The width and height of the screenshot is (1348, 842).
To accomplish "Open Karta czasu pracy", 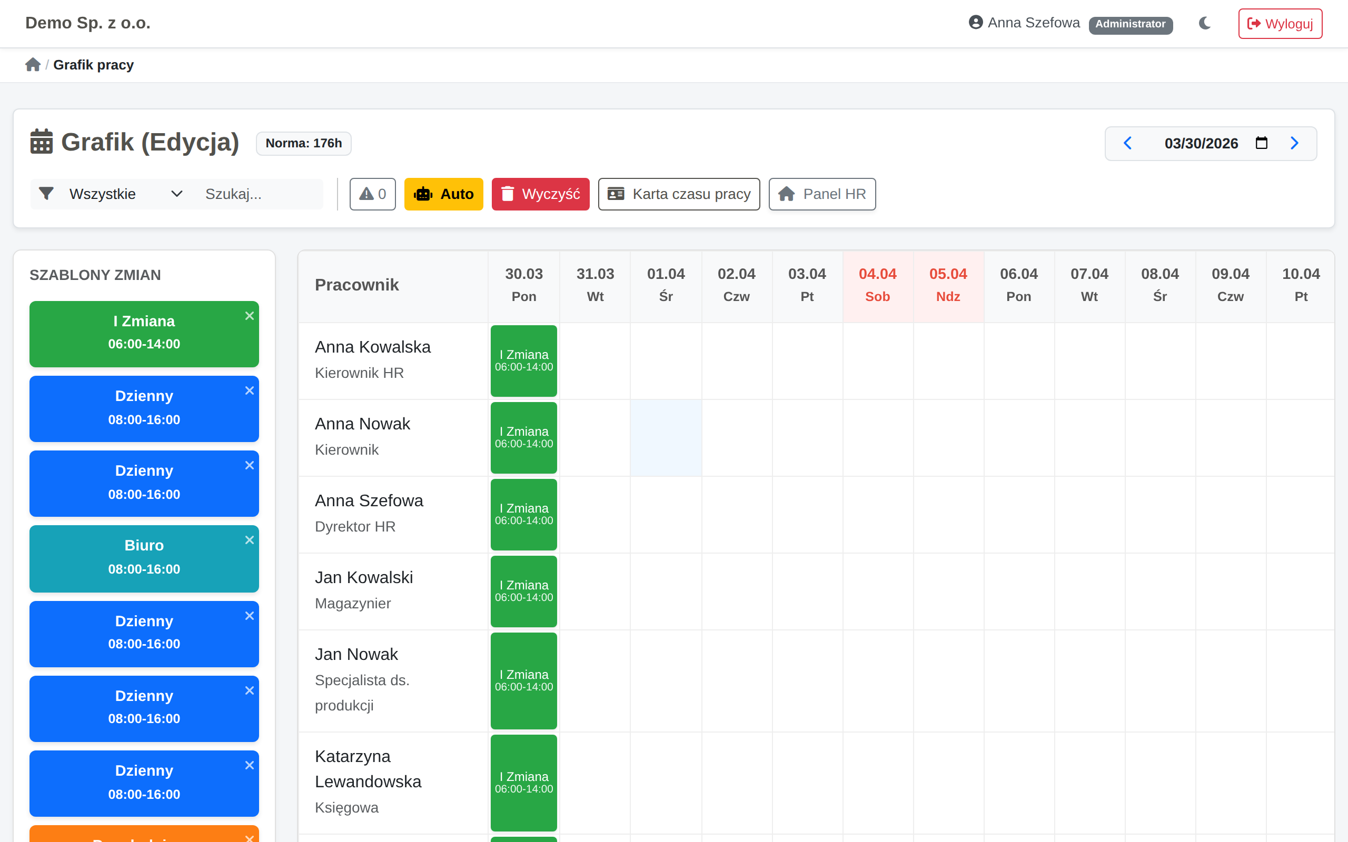I will tap(678, 194).
